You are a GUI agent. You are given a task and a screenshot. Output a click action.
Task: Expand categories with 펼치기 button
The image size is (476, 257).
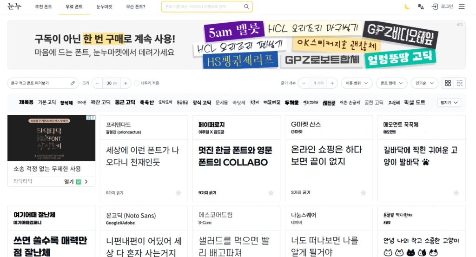pyautogui.click(x=449, y=103)
